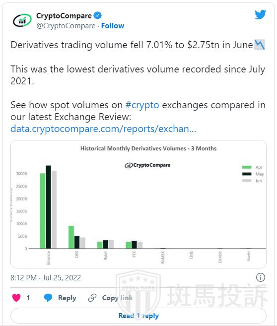Click the blue reply speech bubble icon
Screen dimensions: 277x326
click(48, 298)
